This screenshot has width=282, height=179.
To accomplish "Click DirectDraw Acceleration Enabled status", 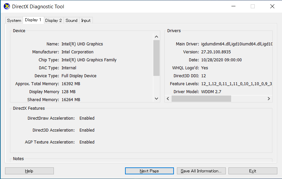I will pyautogui.click(x=87, y=118).
